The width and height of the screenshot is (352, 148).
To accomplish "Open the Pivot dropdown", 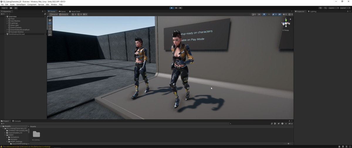I will (x=53, y=14).
